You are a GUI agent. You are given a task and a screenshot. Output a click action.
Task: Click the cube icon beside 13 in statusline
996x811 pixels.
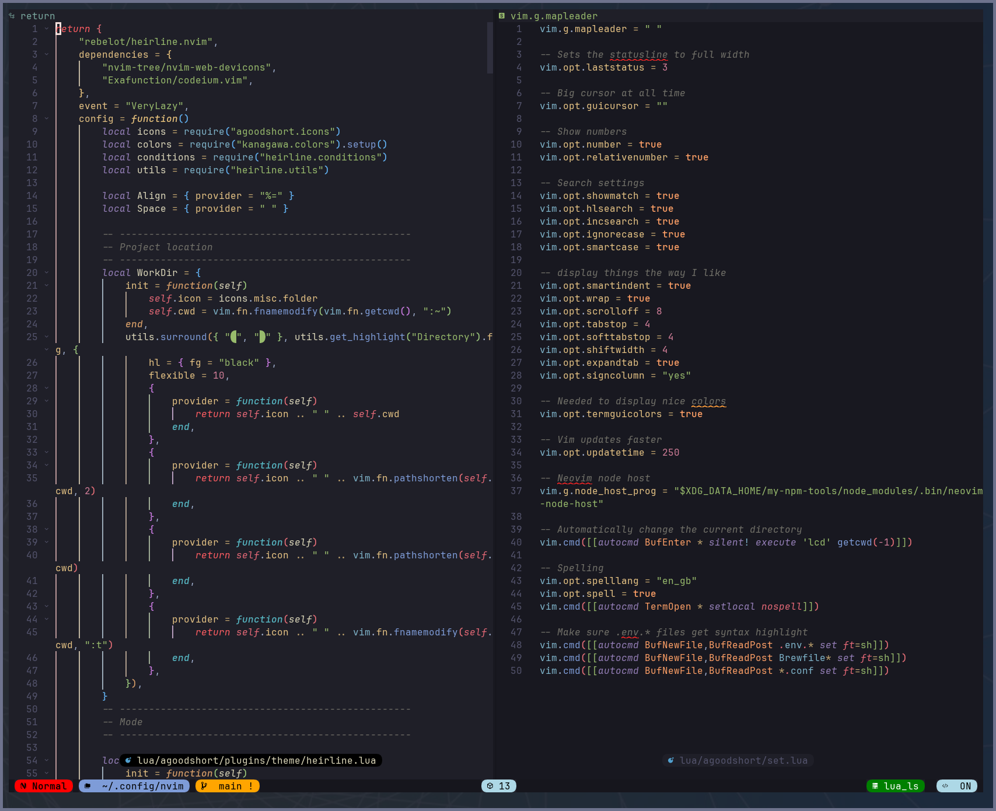[x=490, y=786]
